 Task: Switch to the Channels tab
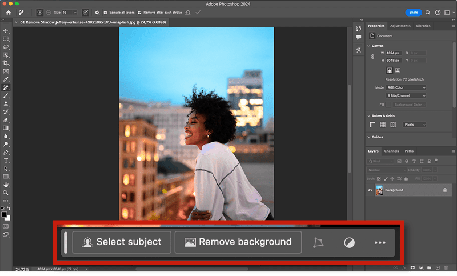click(391, 151)
